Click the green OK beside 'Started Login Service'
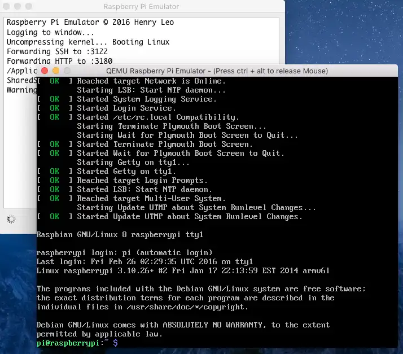403x354 pixels. (55, 108)
